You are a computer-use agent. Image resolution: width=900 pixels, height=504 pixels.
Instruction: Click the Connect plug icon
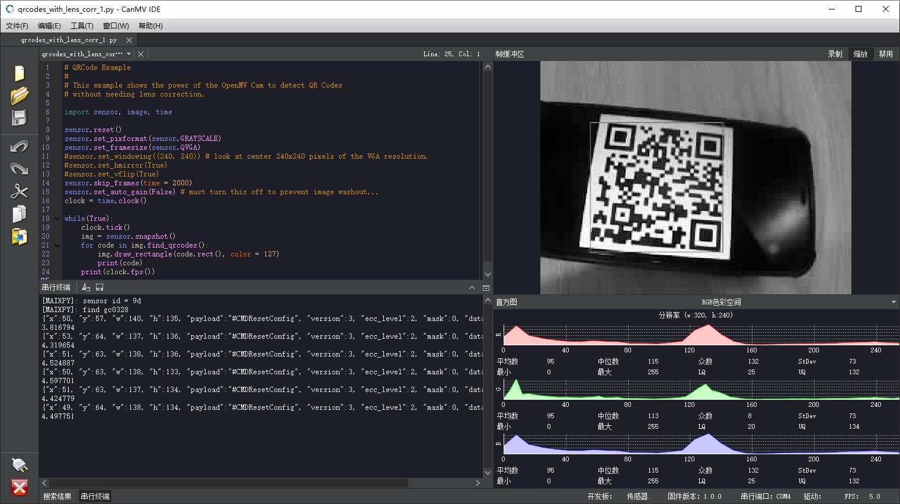click(20, 465)
